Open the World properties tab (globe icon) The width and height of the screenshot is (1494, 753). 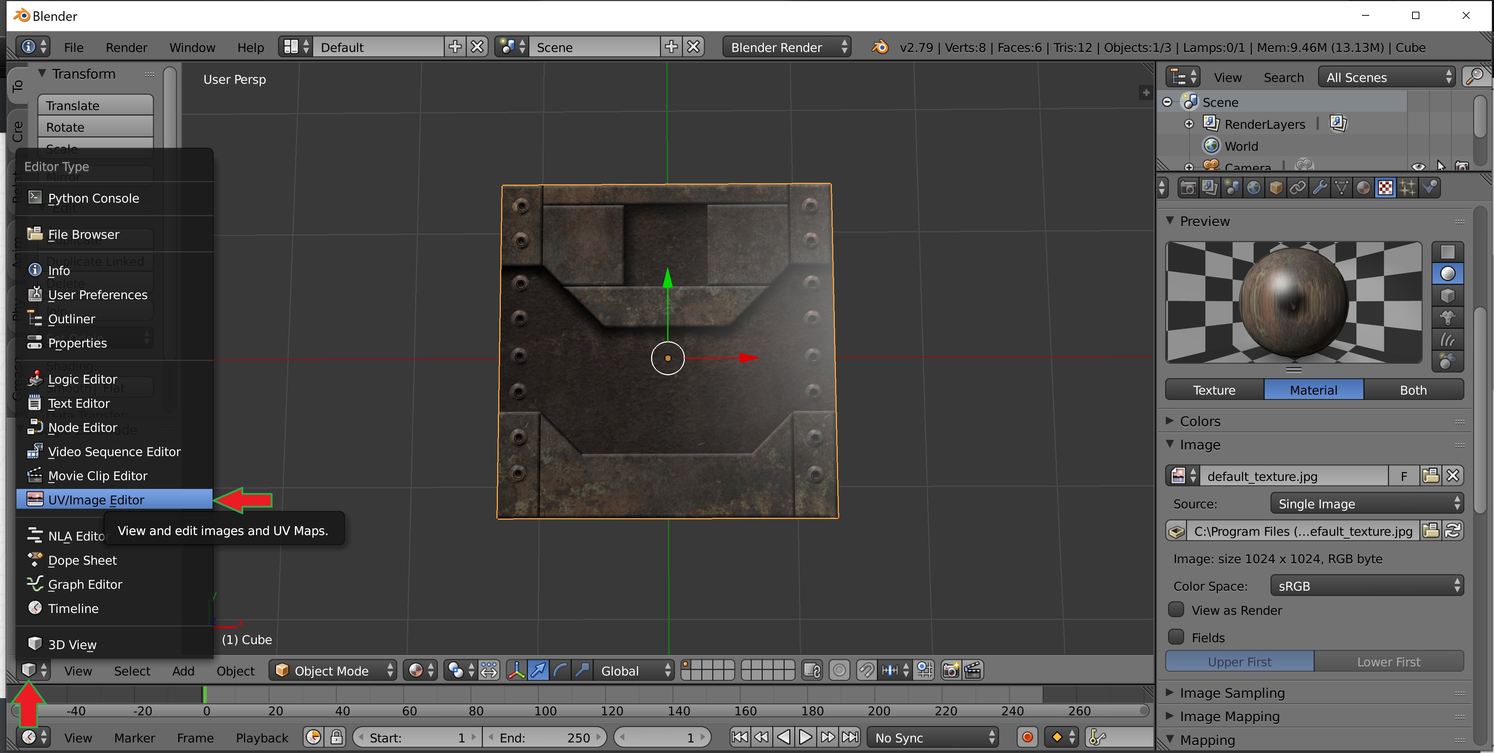click(1254, 188)
